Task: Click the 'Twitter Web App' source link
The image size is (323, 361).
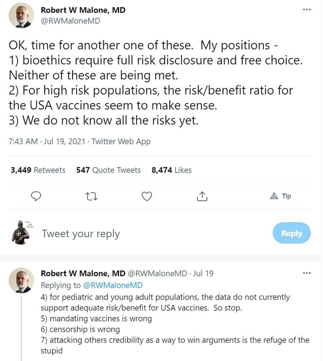Action: [x=121, y=141]
